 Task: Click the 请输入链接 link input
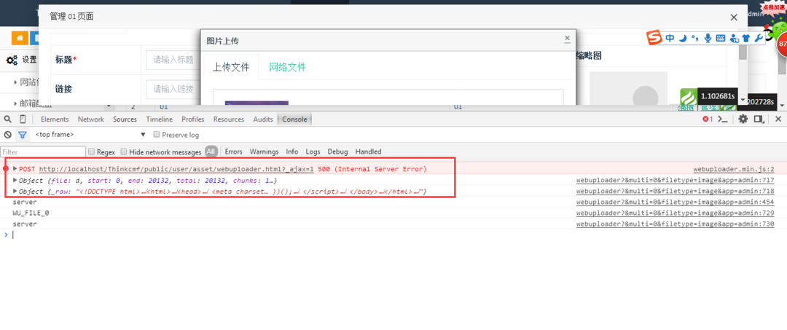pyautogui.click(x=173, y=90)
